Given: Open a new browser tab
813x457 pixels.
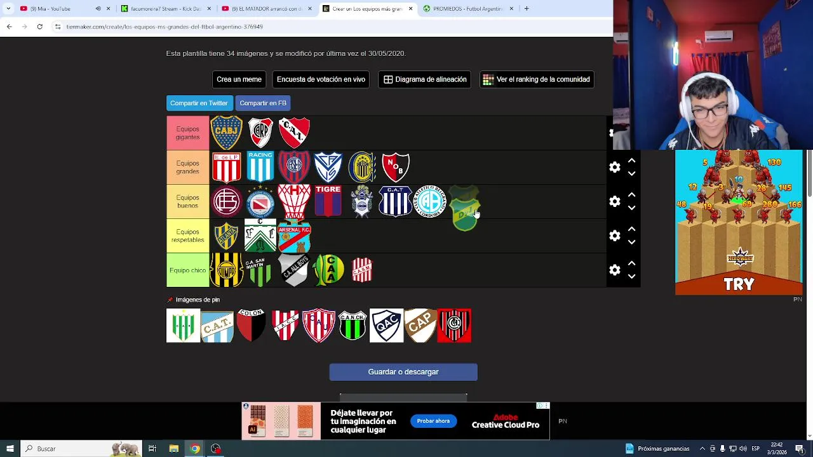Looking at the screenshot, I should (x=527, y=8).
